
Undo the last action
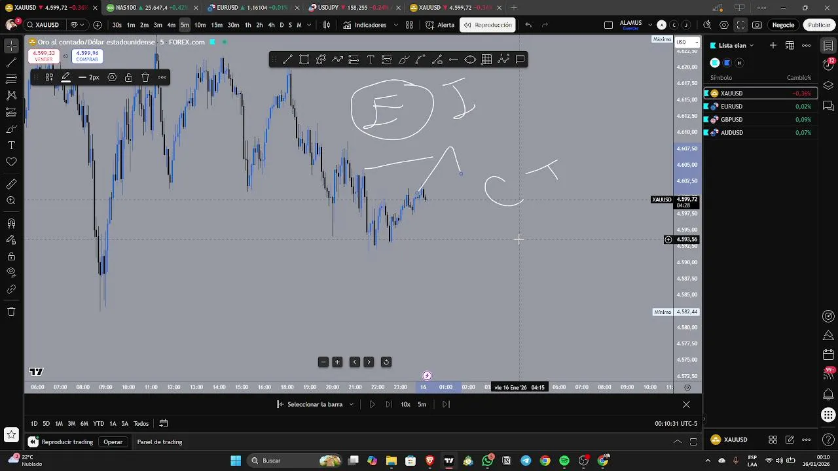point(528,25)
